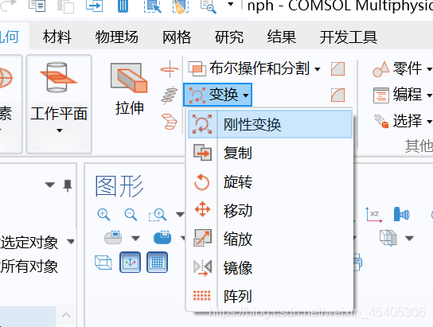Click the revolve tool icon

170,69
